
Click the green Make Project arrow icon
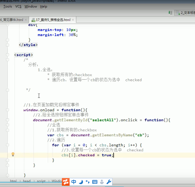[170, 13]
